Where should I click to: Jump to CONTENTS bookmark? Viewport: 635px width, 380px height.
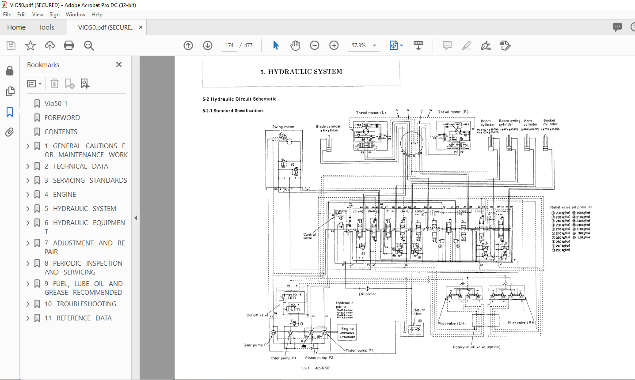pos(61,132)
